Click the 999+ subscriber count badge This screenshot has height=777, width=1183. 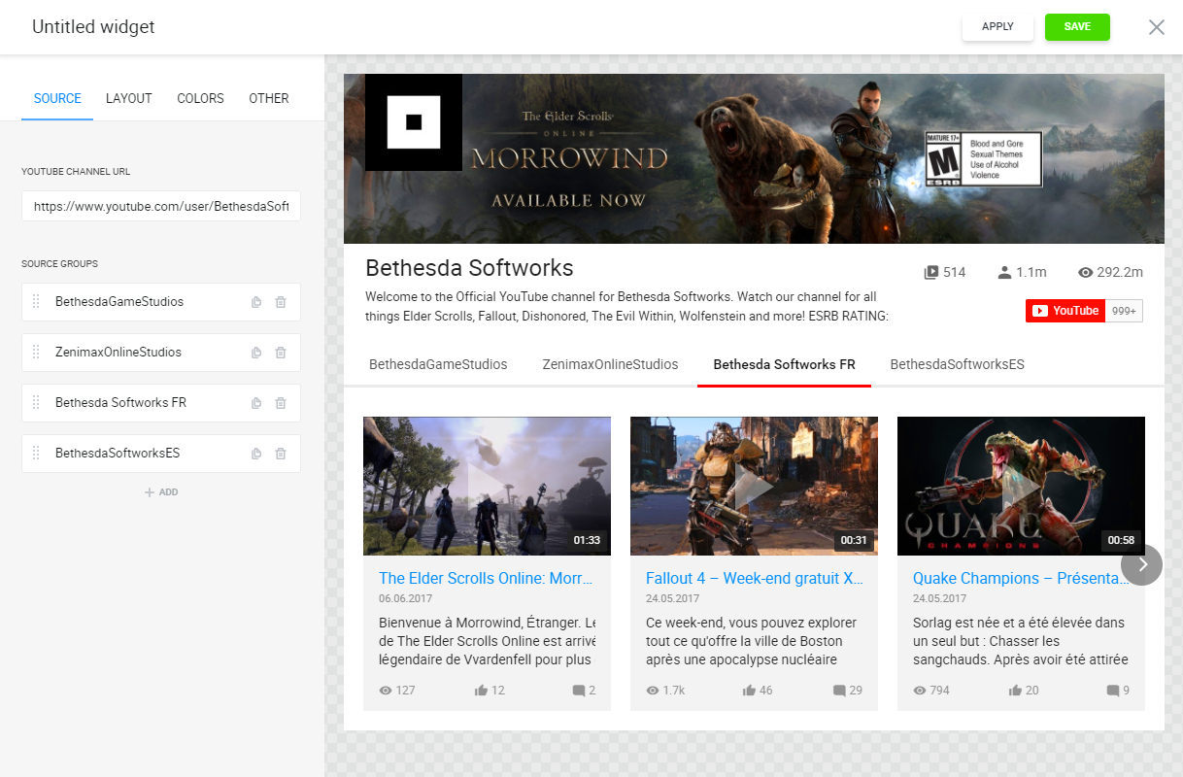point(1124,311)
